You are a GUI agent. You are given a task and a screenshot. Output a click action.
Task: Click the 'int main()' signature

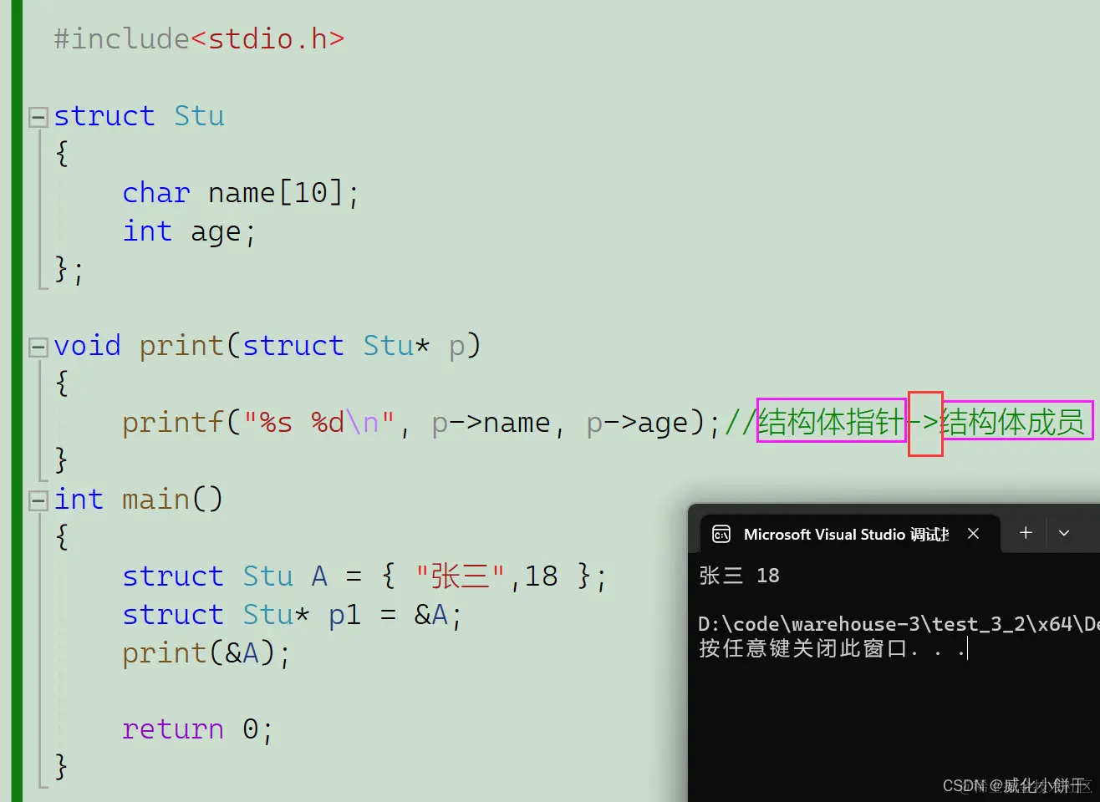click(x=139, y=500)
